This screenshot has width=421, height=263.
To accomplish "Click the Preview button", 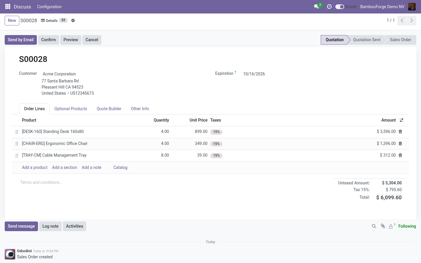I will tap(71, 40).
